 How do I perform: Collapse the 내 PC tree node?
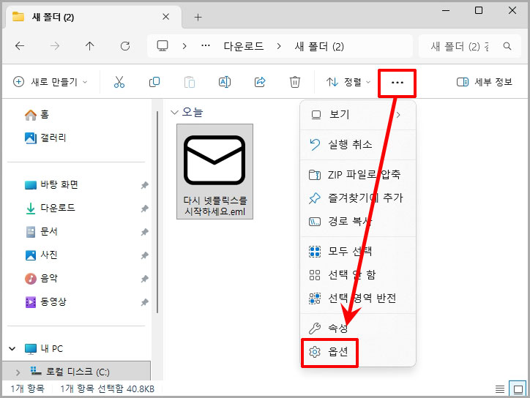(12, 349)
